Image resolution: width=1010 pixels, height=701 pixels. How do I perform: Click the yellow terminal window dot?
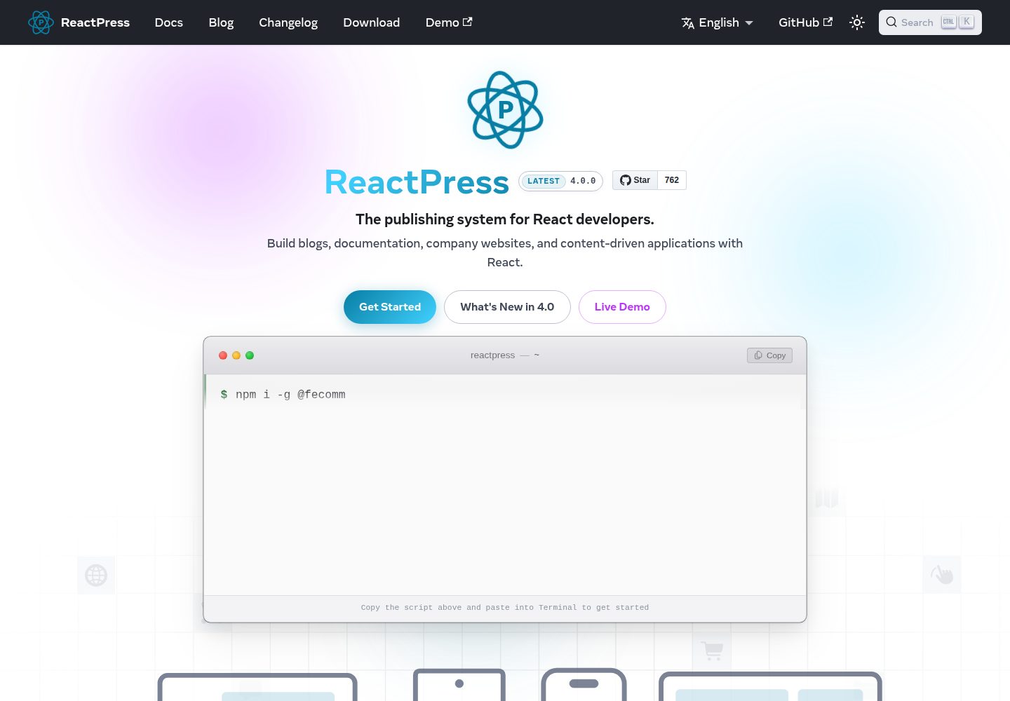click(x=236, y=355)
